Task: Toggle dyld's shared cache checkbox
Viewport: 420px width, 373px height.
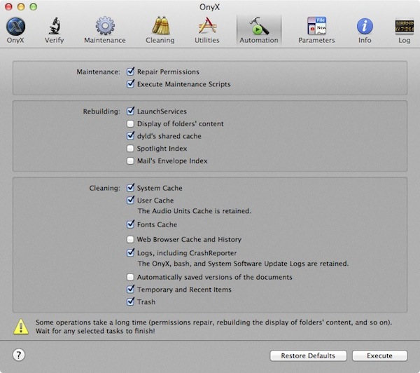Action: 130,136
